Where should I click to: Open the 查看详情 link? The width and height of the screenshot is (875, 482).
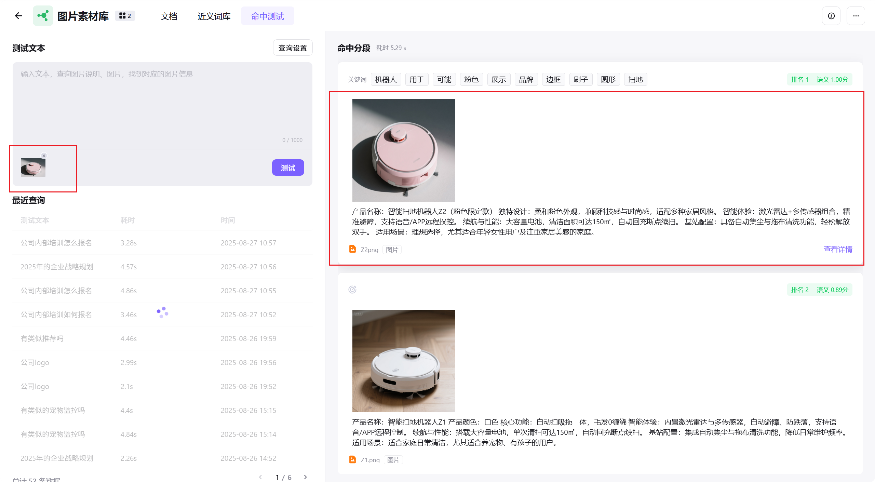pyautogui.click(x=838, y=249)
